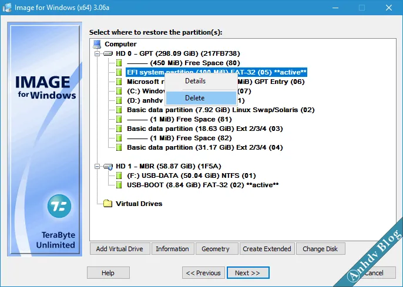Image resolution: width=403 pixels, height=287 pixels.
Task: Select the Computer root label
Action: [x=120, y=44]
